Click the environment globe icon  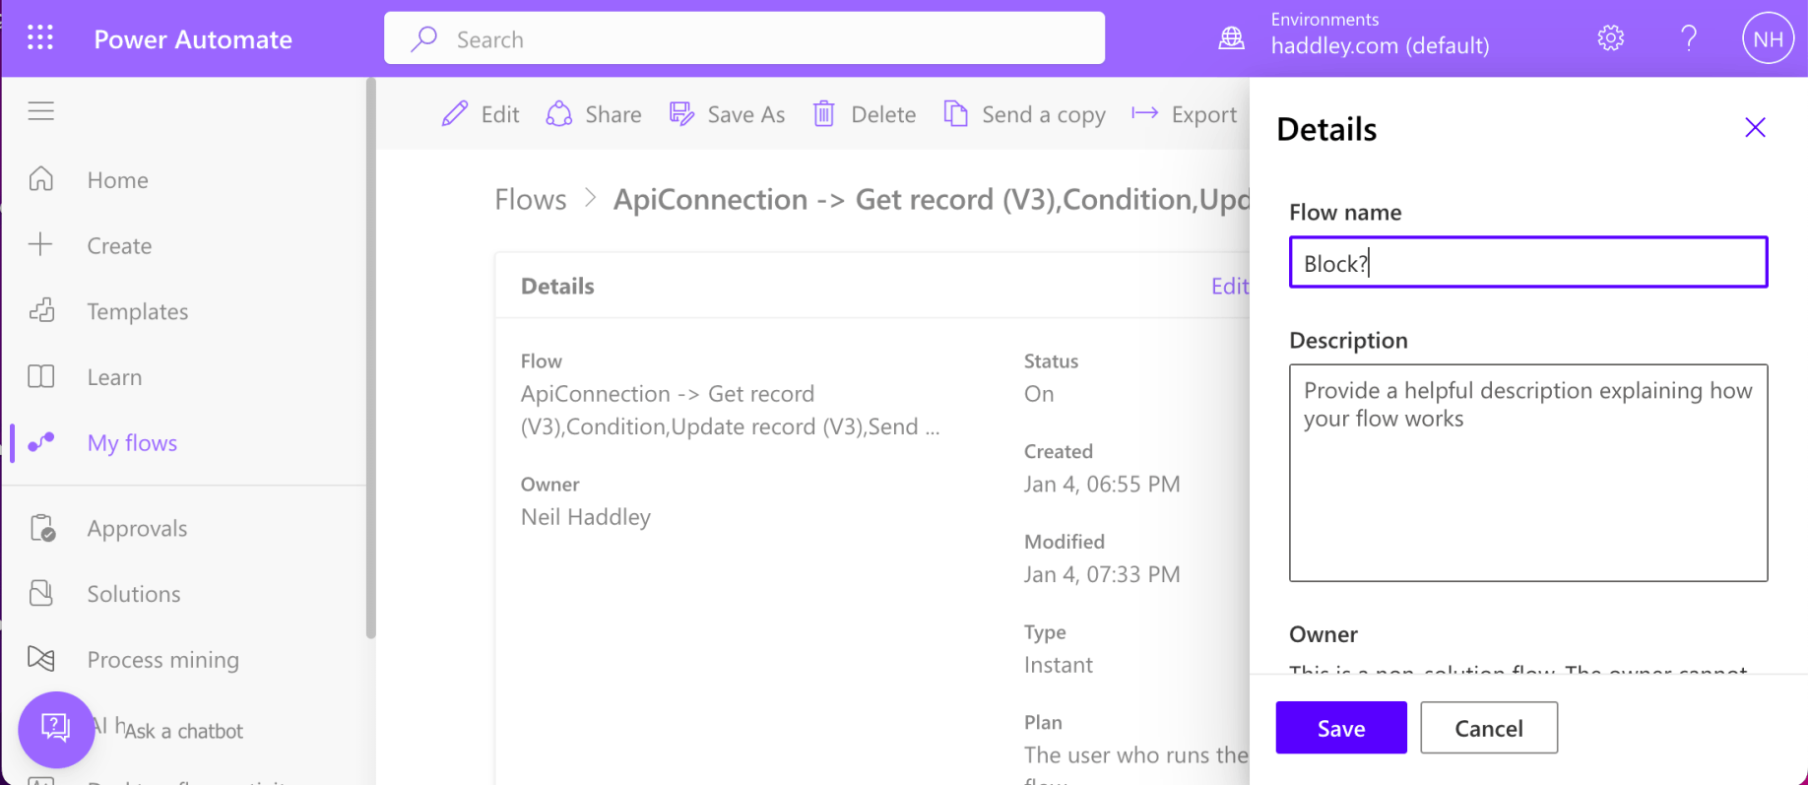[x=1231, y=38]
